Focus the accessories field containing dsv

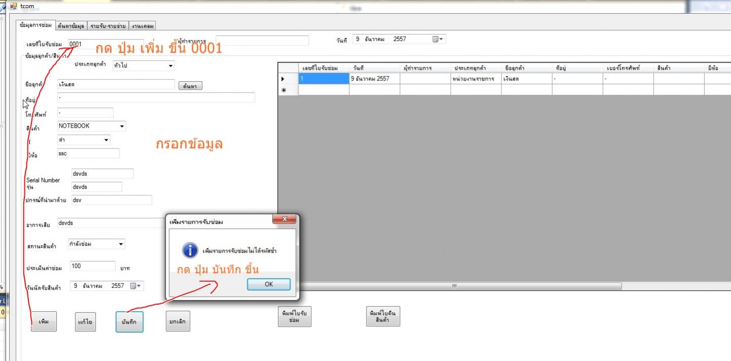coord(112,200)
